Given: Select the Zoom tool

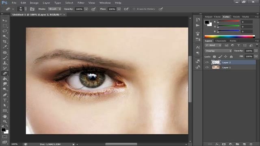Looking at the screenshot, I should coord(5,121).
